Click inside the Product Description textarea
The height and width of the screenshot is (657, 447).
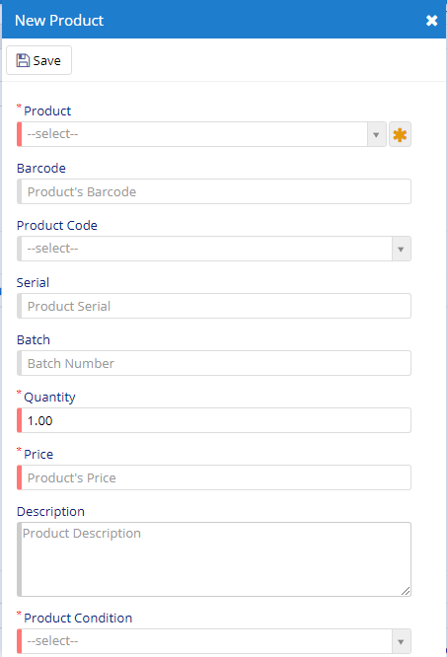[214, 559]
